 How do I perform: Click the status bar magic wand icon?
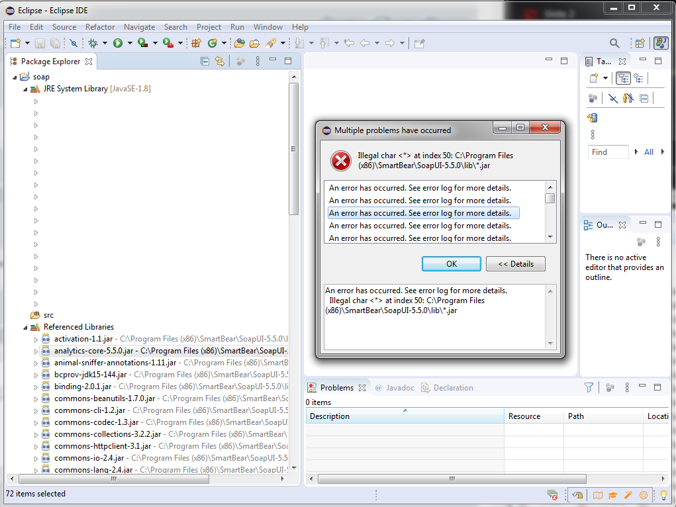click(x=628, y=495)
